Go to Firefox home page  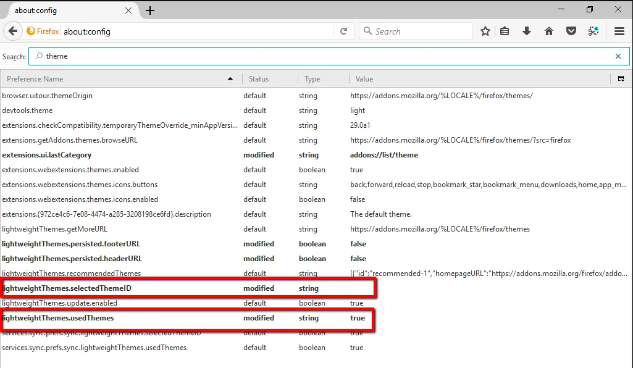[x=548, y=31]
